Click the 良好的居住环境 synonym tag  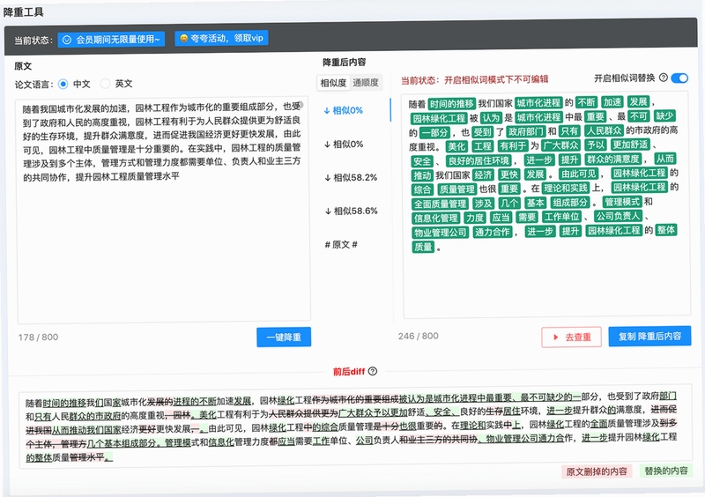click(479, 161)
